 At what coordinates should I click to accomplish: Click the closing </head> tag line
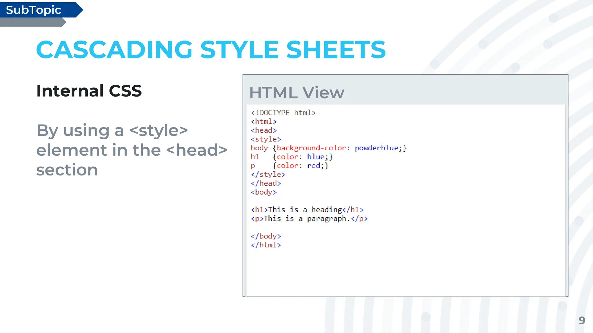pos(266,183)
